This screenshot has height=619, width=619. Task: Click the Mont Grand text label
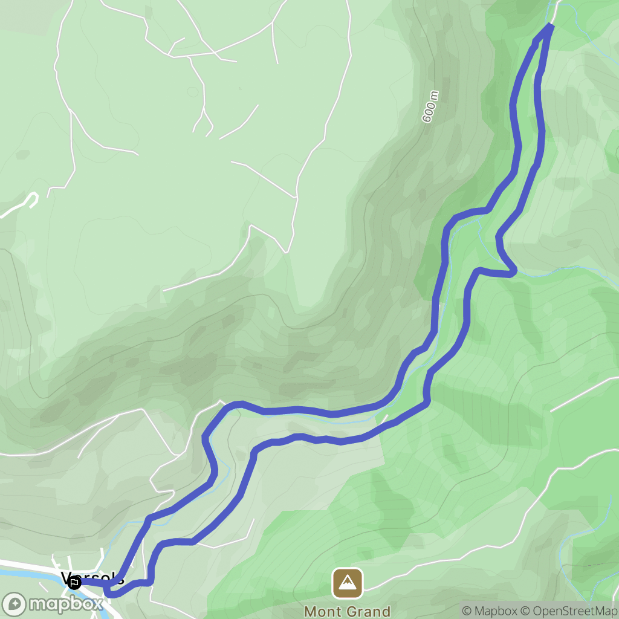coord(348,611)
